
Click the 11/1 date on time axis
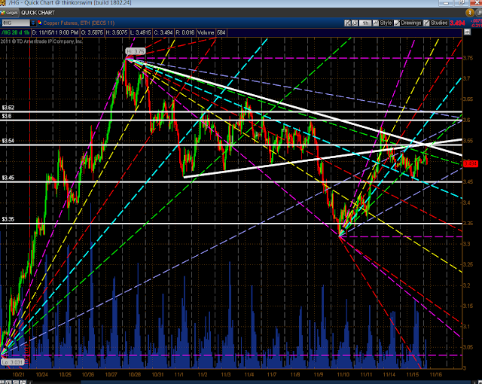point(179,374)
